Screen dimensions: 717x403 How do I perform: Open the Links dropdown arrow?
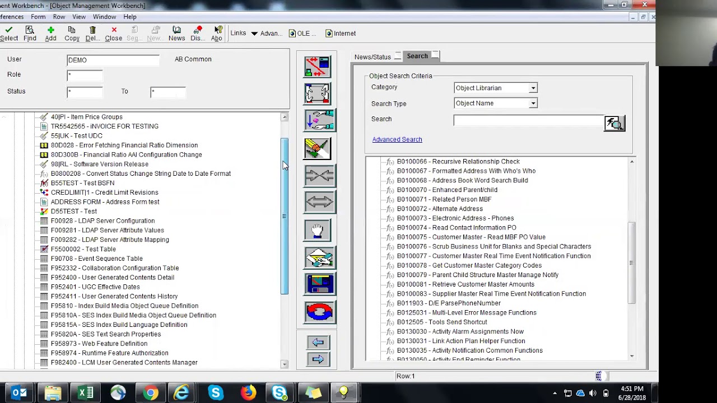pyautogui.click(x=254, y=34)
